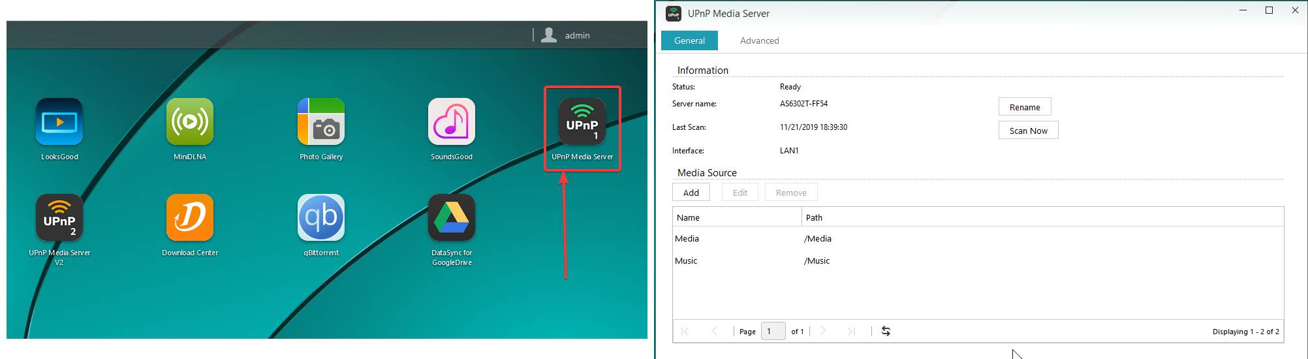This screenshot has width=1308, height=359.
Task: Click the Edit media source button
Action: 740,193
